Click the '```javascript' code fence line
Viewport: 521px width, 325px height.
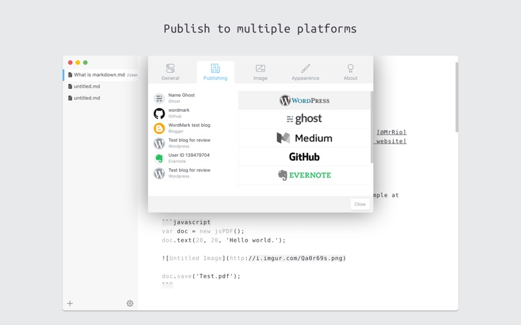186,222
